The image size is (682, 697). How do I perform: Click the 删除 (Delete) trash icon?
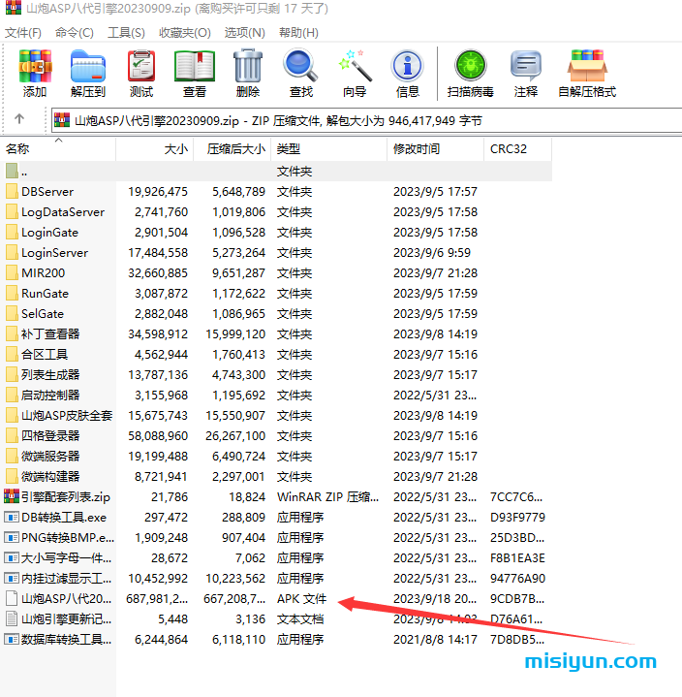tap(248, 66)
